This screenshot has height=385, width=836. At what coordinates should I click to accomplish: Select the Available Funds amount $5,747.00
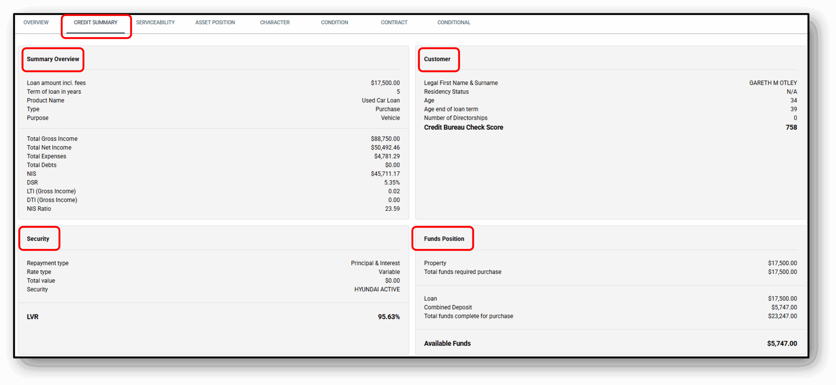coord(782,343)
